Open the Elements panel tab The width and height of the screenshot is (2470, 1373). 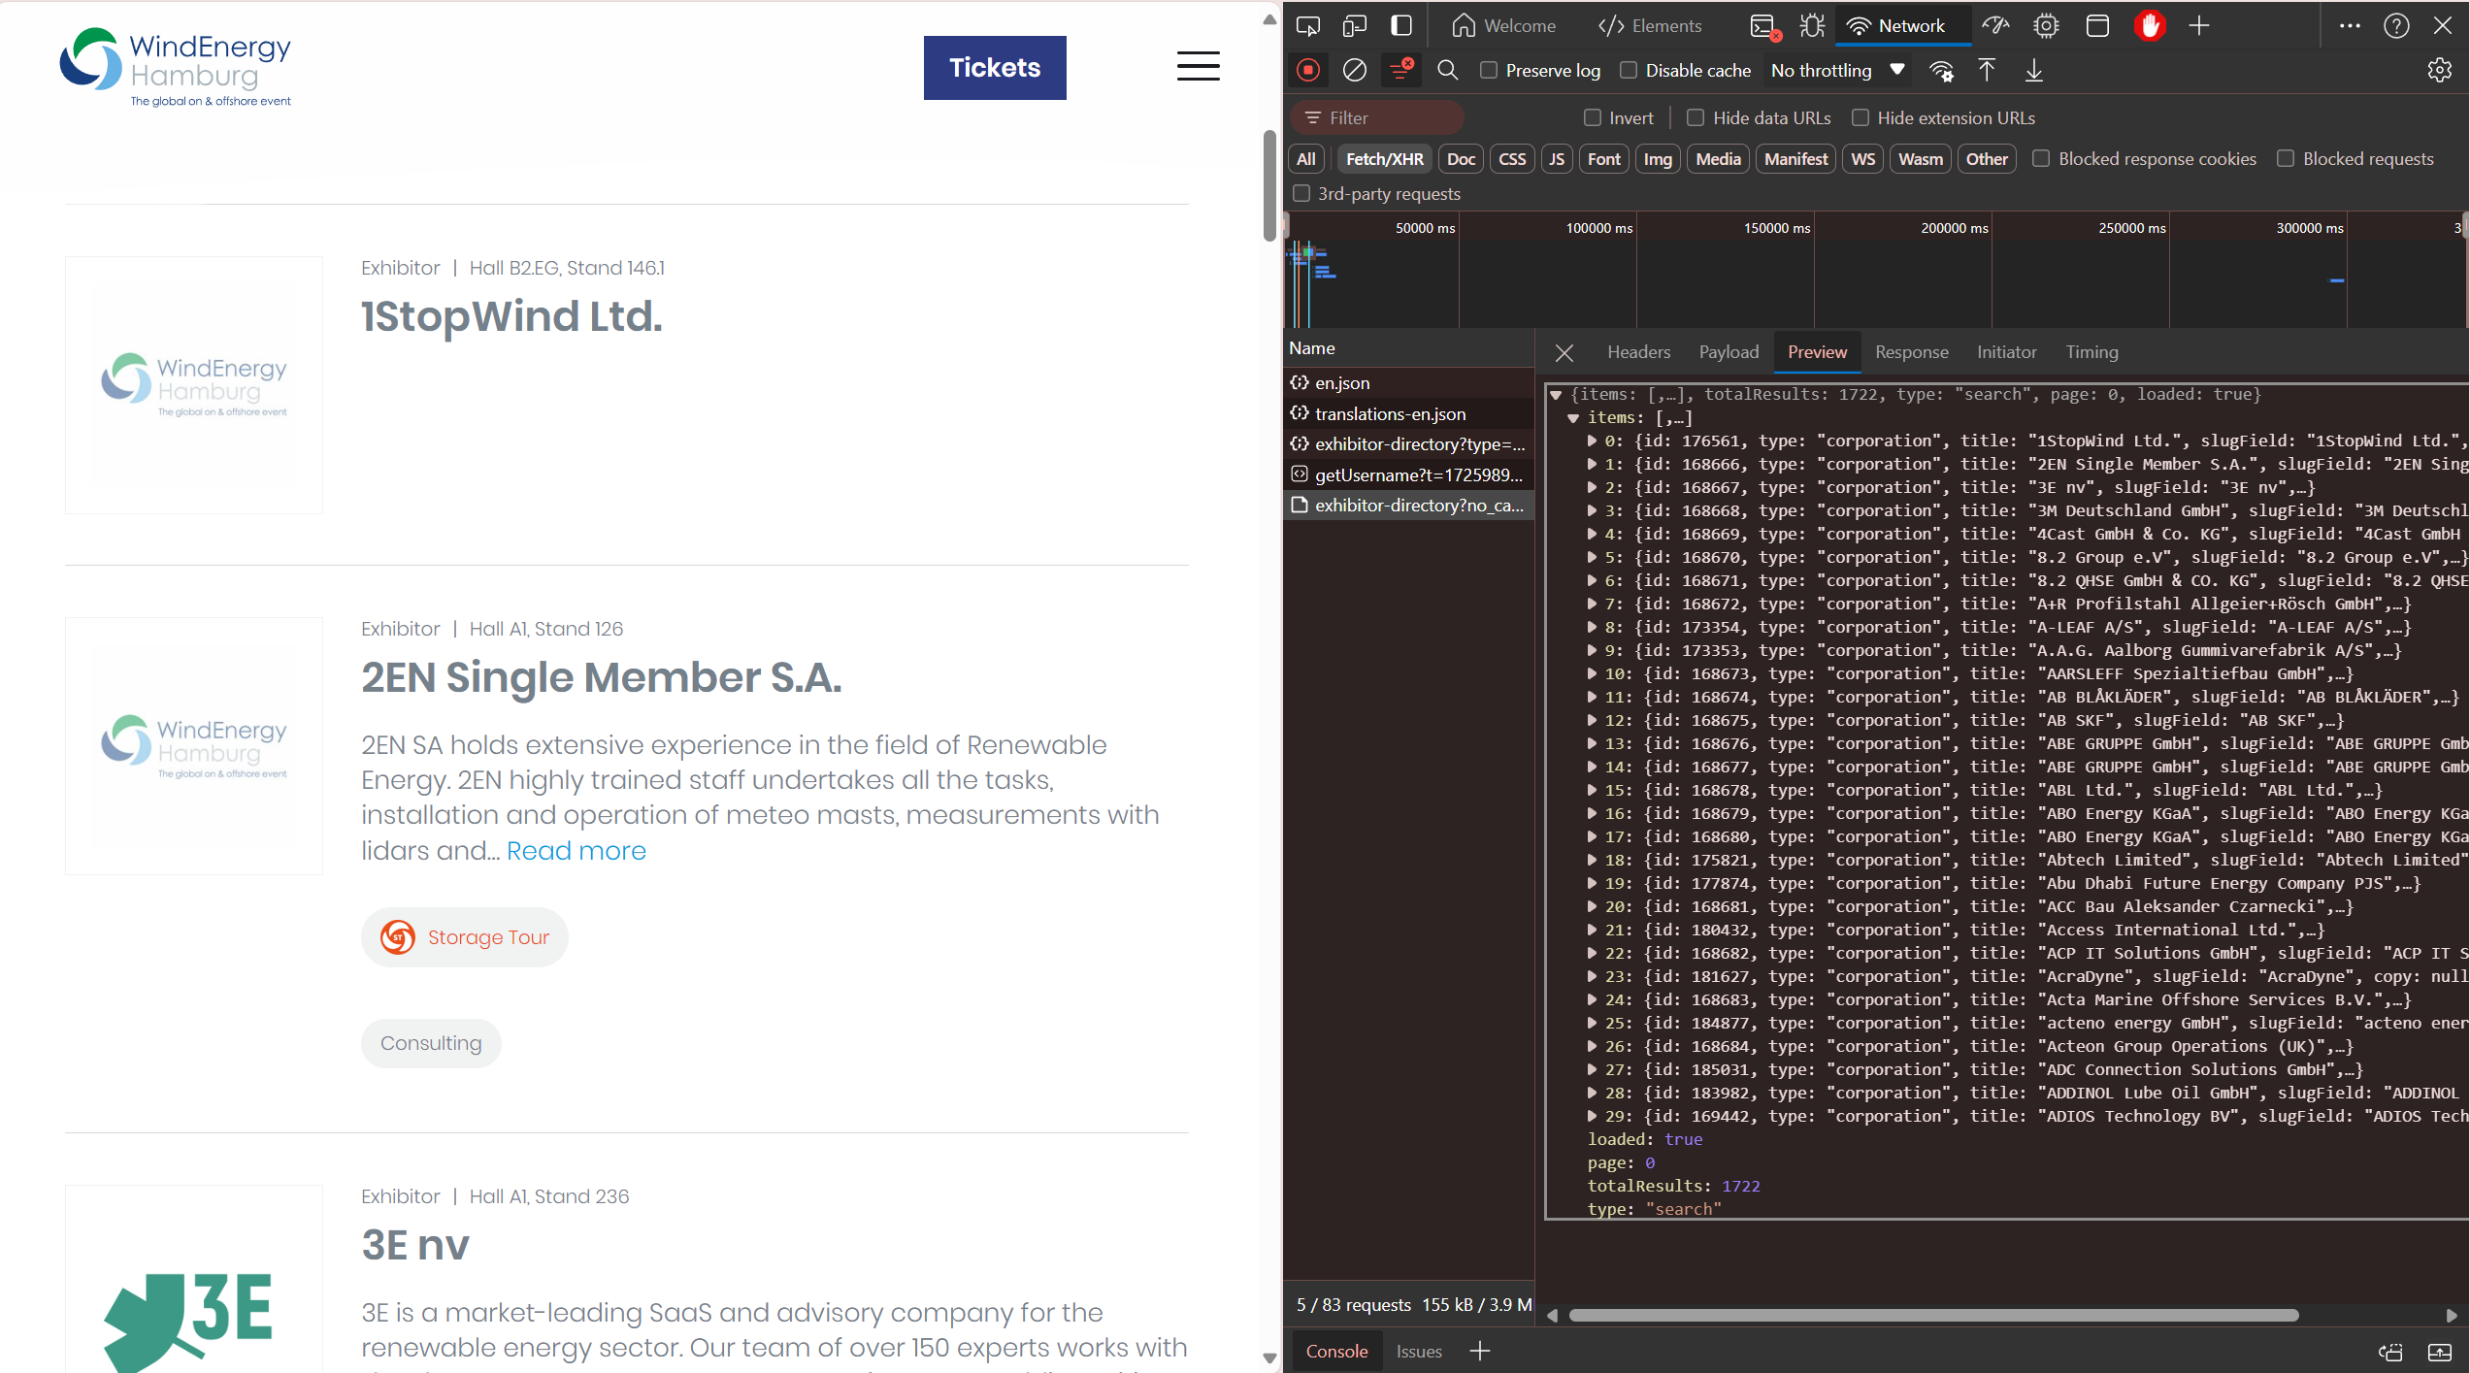1650,26
